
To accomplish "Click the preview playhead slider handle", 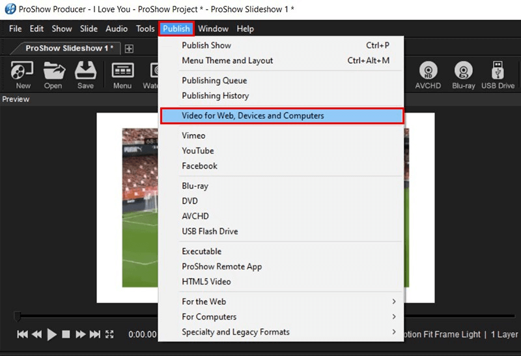I will pos(18,317).
